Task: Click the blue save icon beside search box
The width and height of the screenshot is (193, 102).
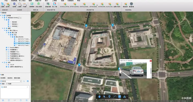Action: [x=28, y=81]
